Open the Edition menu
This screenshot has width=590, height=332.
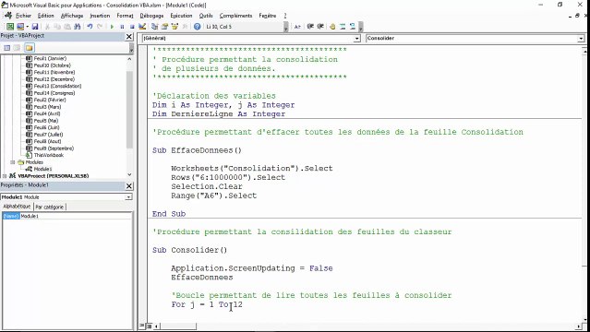[x=45, y=16]
